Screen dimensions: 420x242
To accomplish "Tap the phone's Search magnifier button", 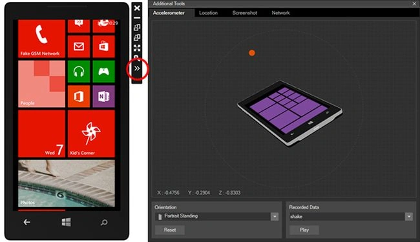I will click(x=104, y=222).
